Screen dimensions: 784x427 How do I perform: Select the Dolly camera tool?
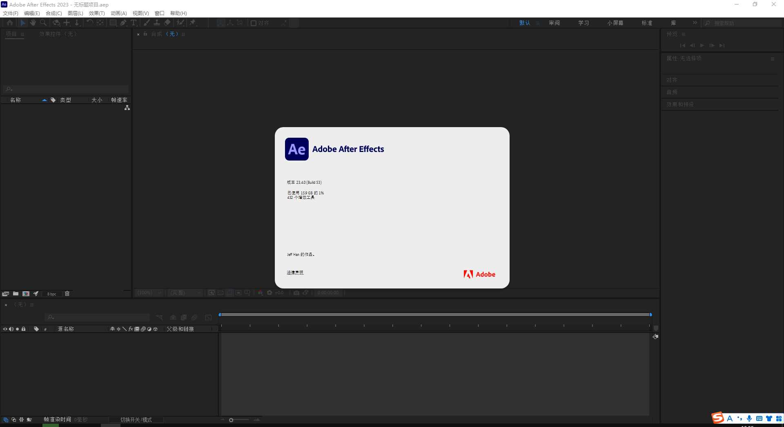coord(77,23)
